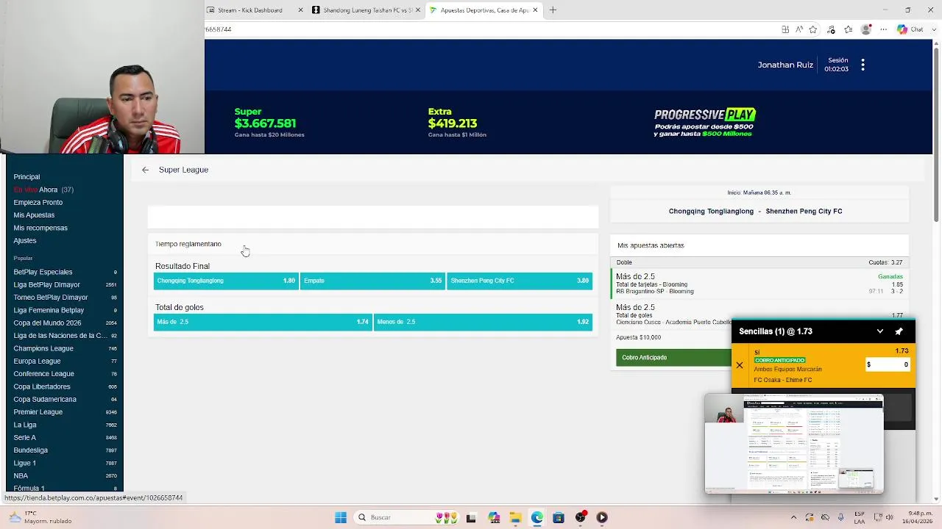Open Microsoft Edge from the taskbar
Screen dimensions: 942x529
coord(537,517)
